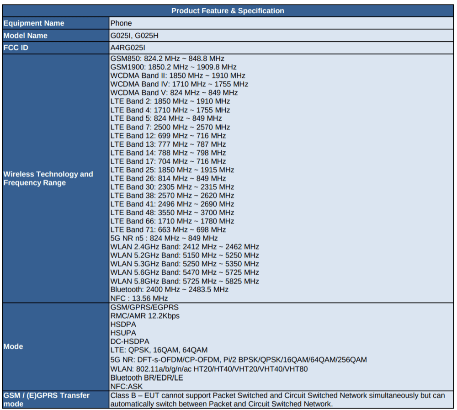Image resolution: width=457 pixels, height=410 pixels.
Task: Click the Wireless Technology and Frequency Range label
Action: [x=48, y=178]
